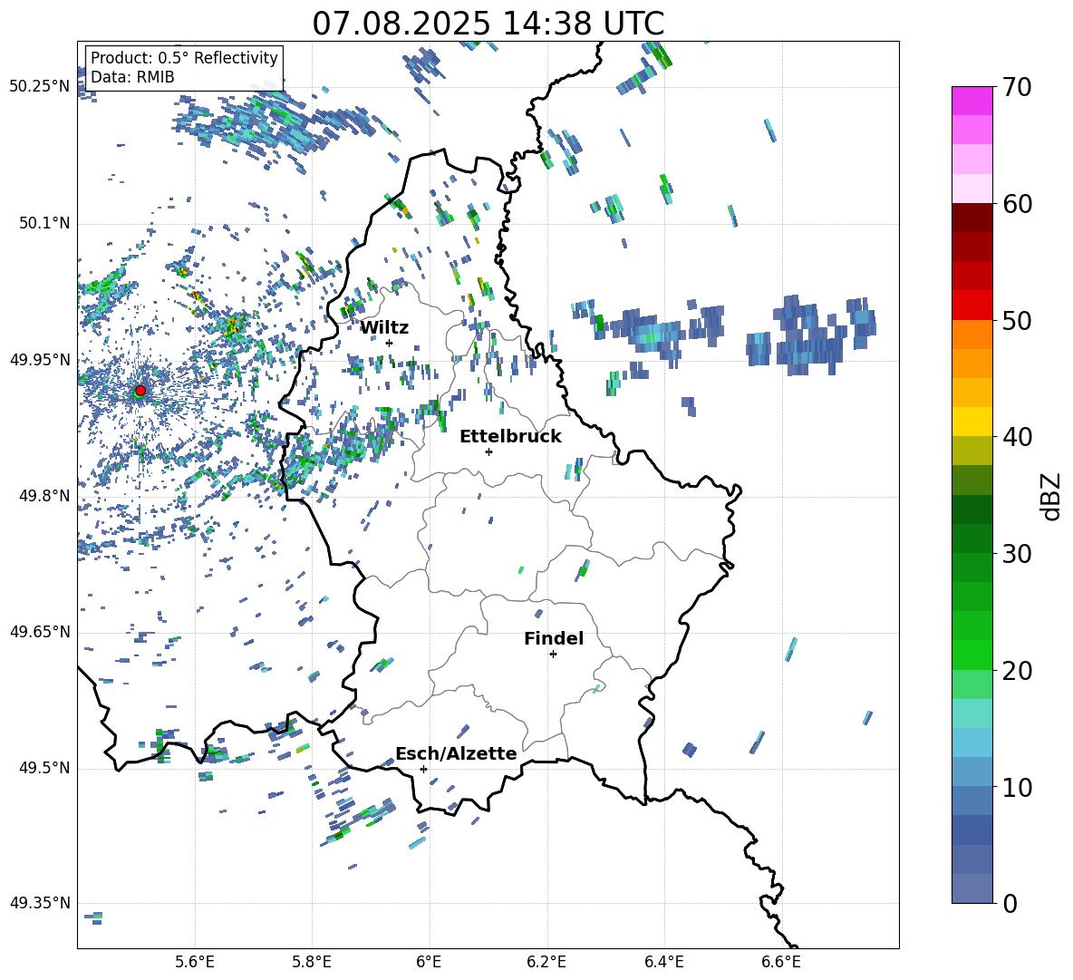Screen dimensions: 1073x980
Task: Click the 49.95°N latitude label
Action: coord(40,359)
